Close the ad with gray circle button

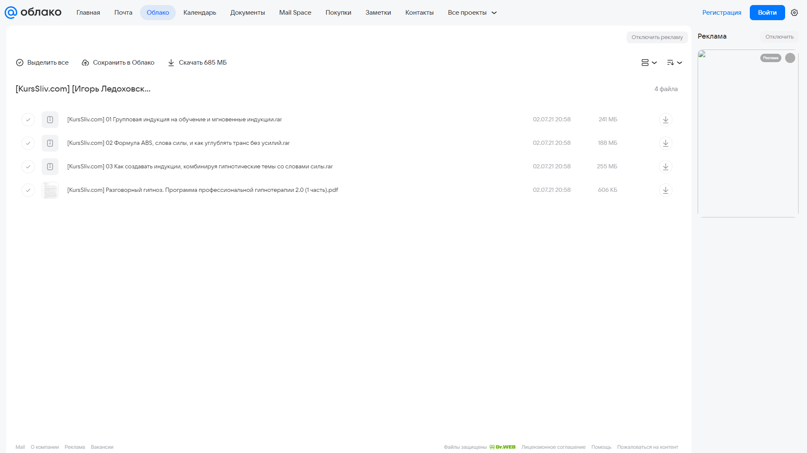pos(790,58)
